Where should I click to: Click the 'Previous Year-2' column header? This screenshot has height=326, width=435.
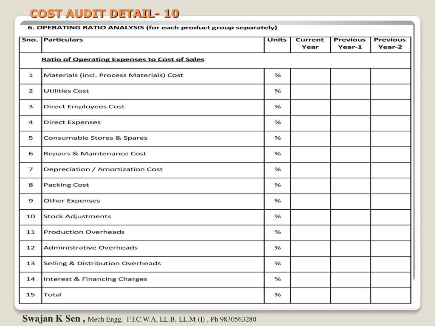390,44
